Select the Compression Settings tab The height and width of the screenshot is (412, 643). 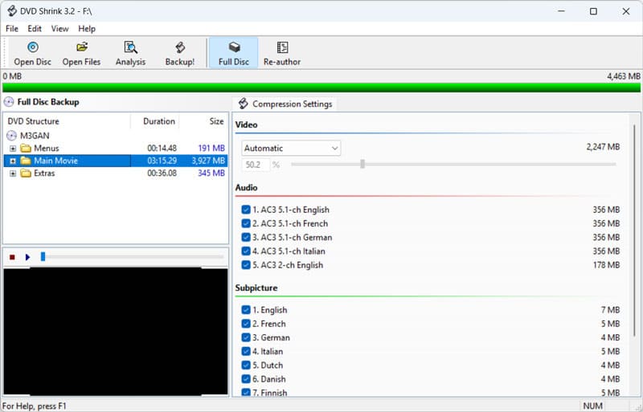click(x=285, y=104)
